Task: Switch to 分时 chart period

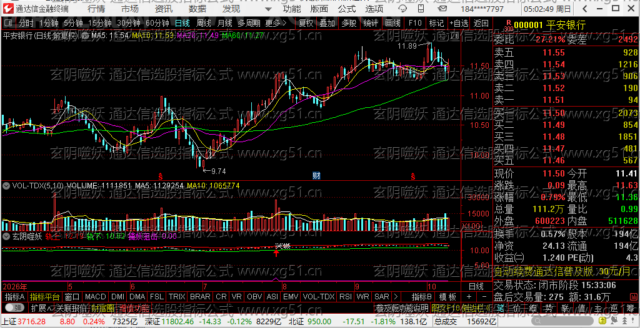Action: (x=26, y=23)
